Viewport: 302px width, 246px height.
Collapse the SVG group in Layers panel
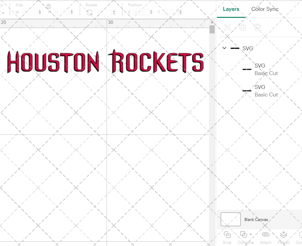click(224, 48)
